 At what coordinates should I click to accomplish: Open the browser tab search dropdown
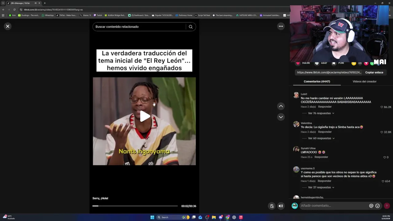(x=3, y=3)
